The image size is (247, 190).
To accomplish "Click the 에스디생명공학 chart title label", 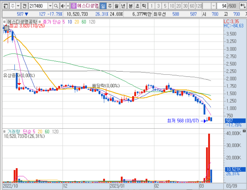I will 22,22.
